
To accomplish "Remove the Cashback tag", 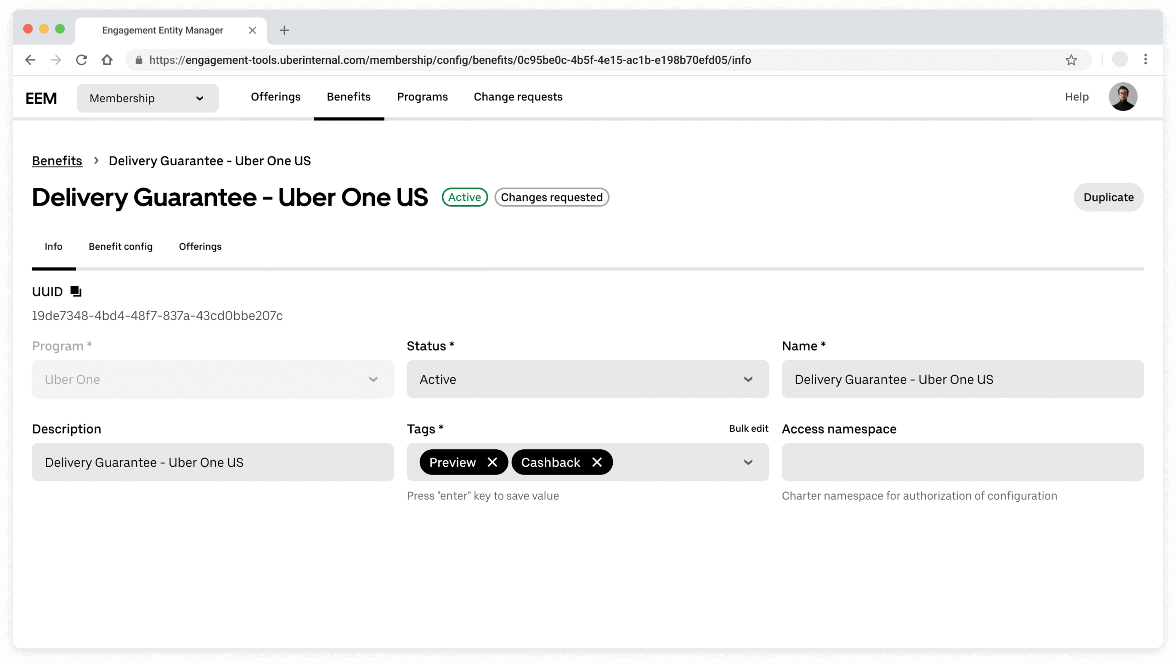I will pyautogui.click(x=597, y=462).
